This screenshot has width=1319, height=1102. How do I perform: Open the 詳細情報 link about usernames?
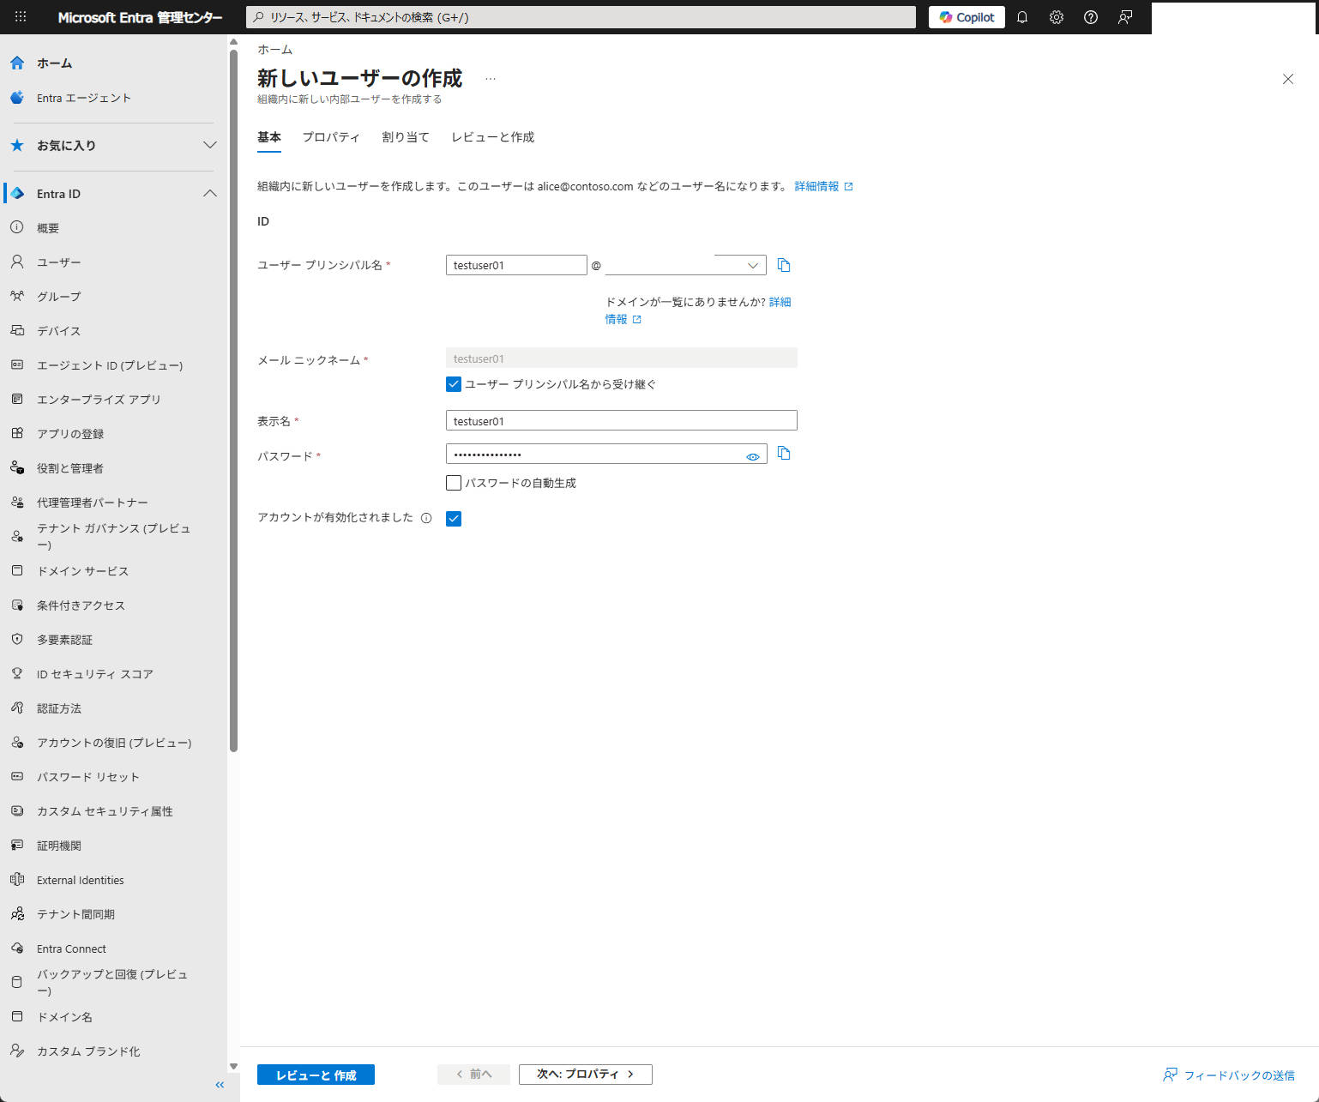click(817, 185)
